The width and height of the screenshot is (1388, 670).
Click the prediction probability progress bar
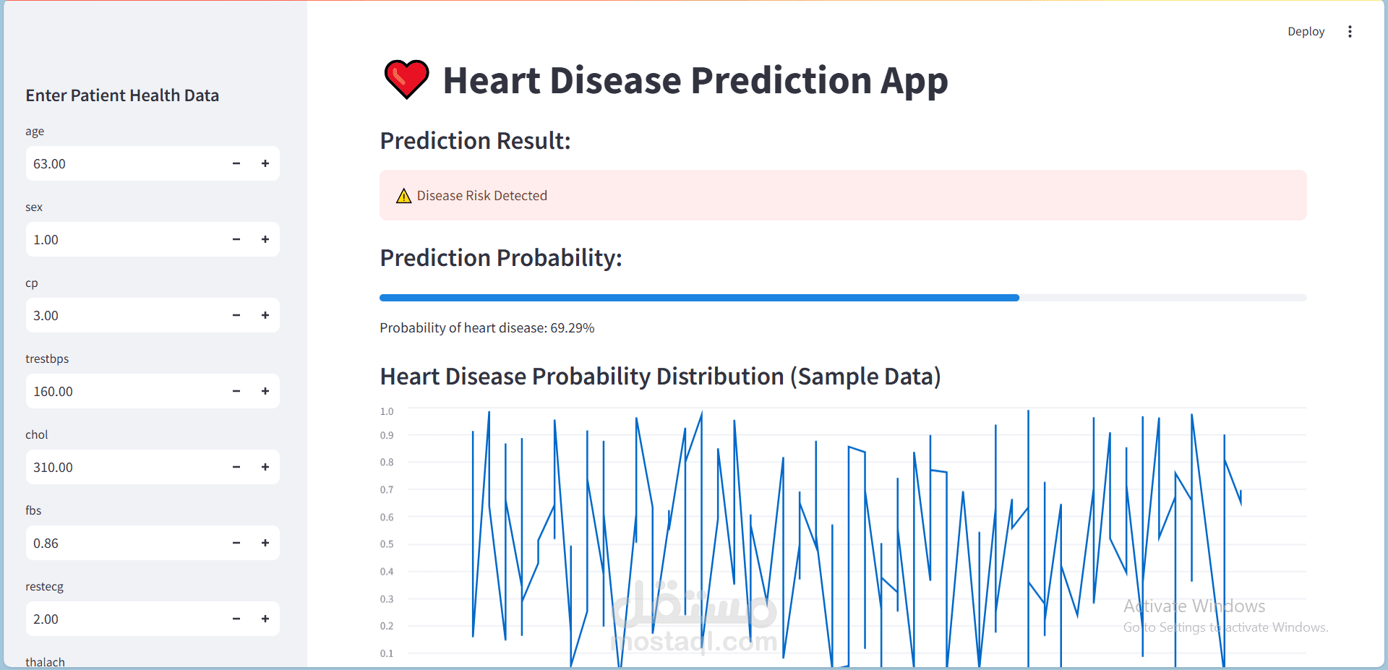pyautogui.click(x=842, y=298)
